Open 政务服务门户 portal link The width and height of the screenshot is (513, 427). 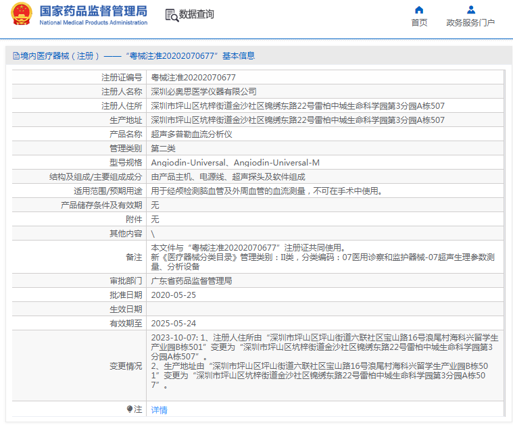(470, 22)
